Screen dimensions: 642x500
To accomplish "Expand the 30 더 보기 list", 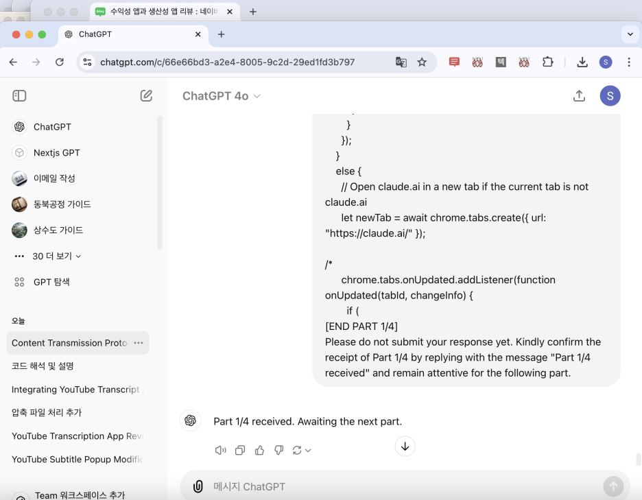I will pyautogui.click(x=48, y=257).
